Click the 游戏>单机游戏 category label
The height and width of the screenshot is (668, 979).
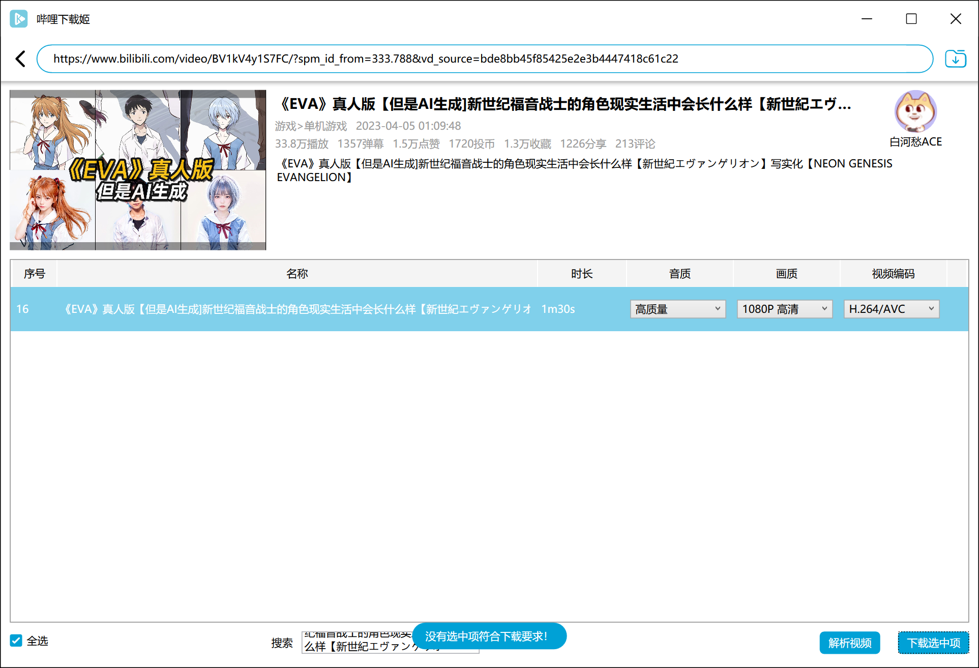[311, 126]
